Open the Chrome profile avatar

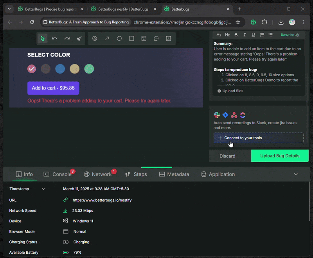pos(292,22)
